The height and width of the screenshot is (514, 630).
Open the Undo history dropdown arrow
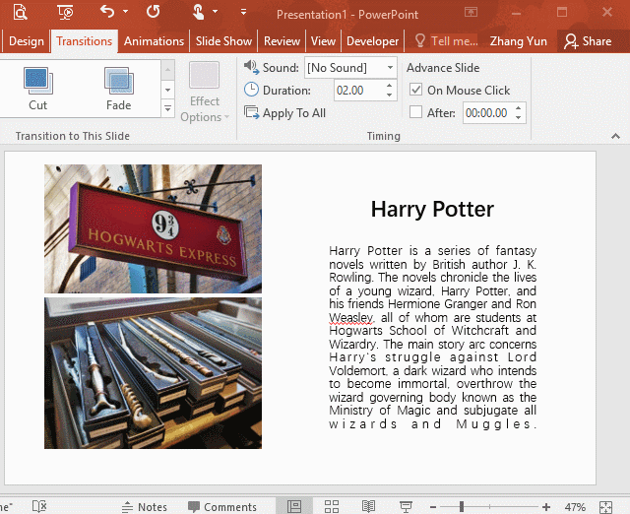click(125, 11)
